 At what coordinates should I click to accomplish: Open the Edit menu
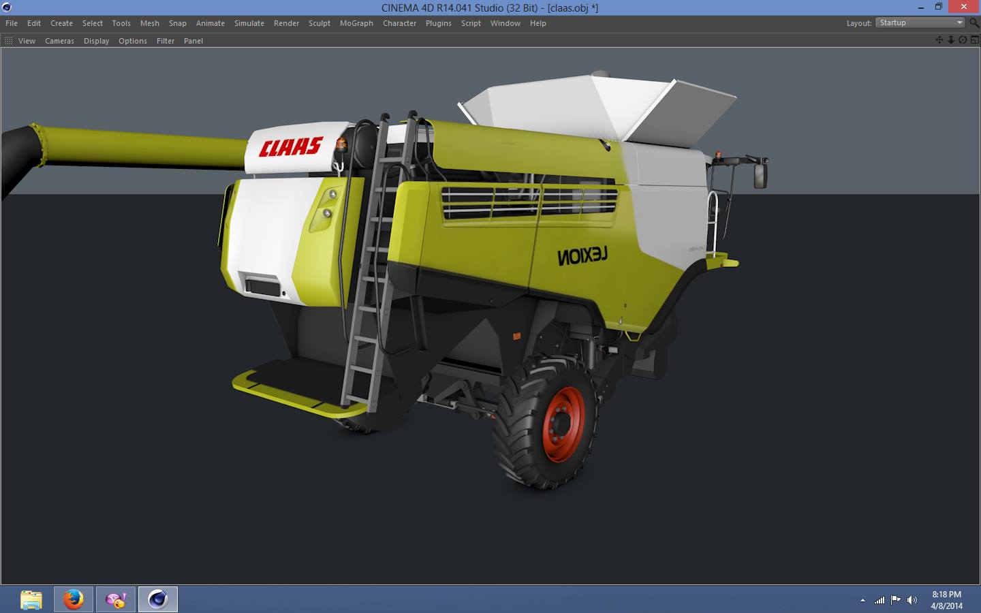click(34, 23)
